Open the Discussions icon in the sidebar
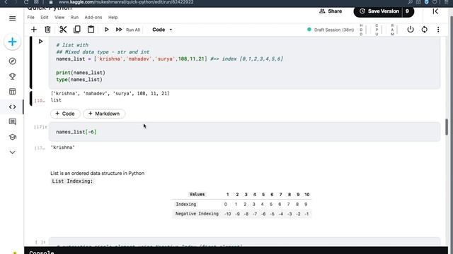This screenshot has height=254, width=453. coord(13,122)
